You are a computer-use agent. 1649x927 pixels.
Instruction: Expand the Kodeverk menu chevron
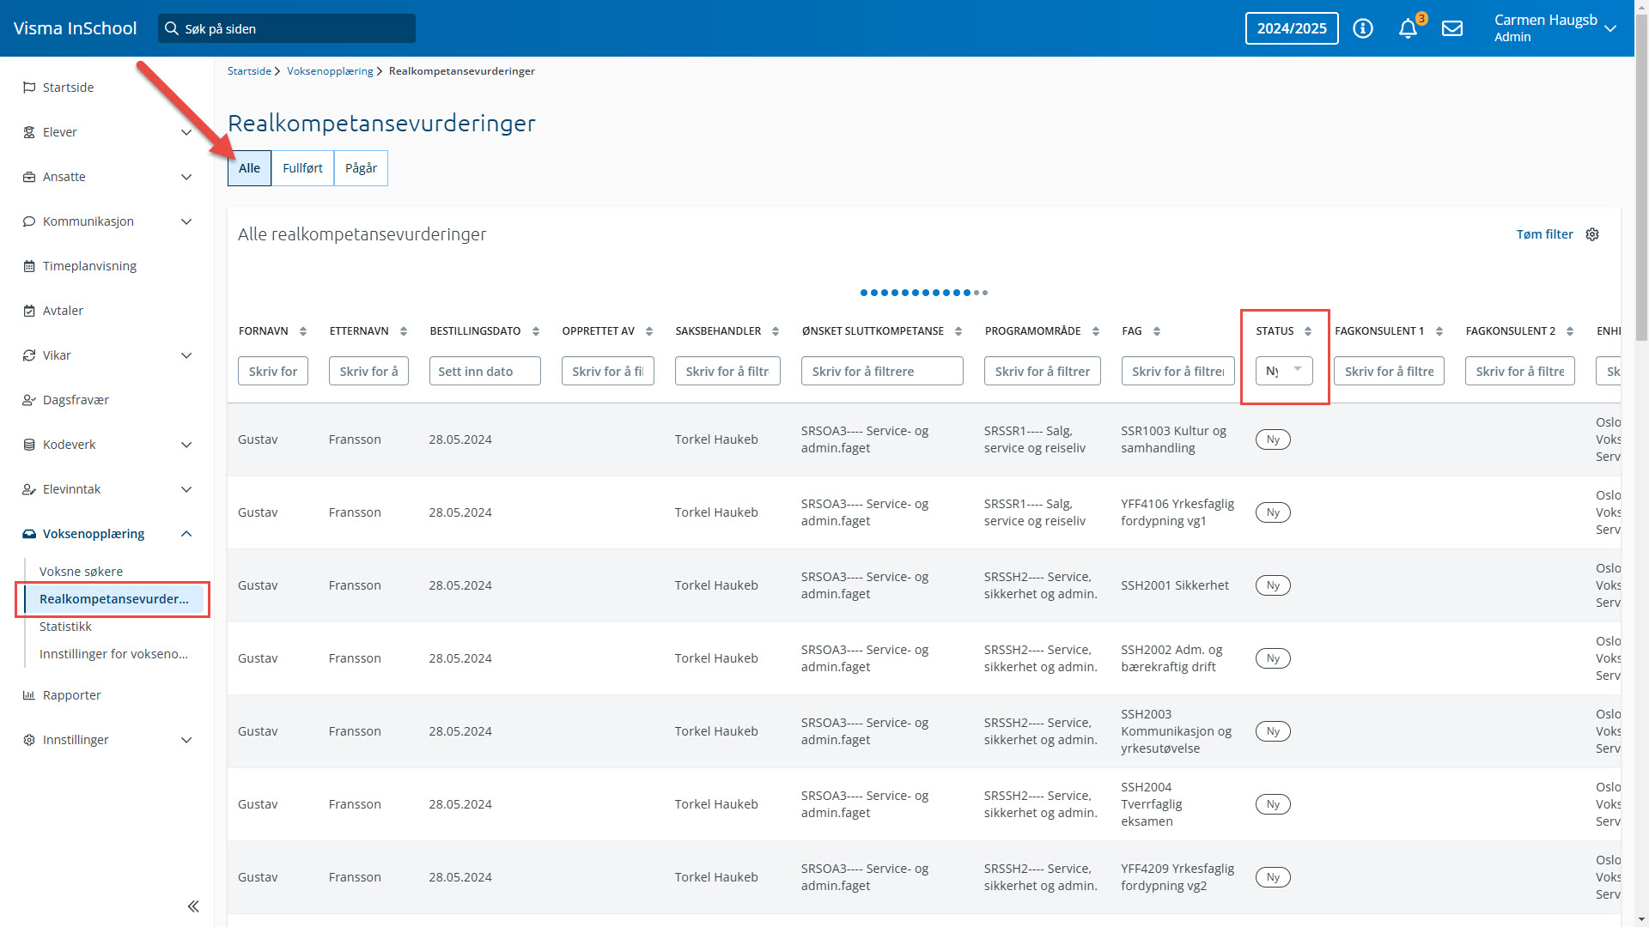(x=186, y=445)
